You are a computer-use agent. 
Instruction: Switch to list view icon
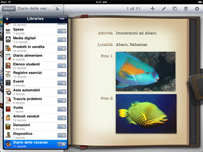58,9
